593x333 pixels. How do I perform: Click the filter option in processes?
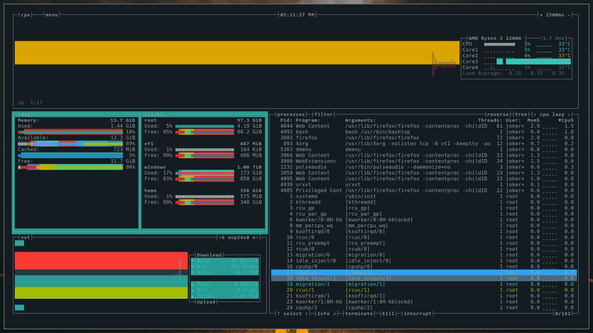pos(323,114)
